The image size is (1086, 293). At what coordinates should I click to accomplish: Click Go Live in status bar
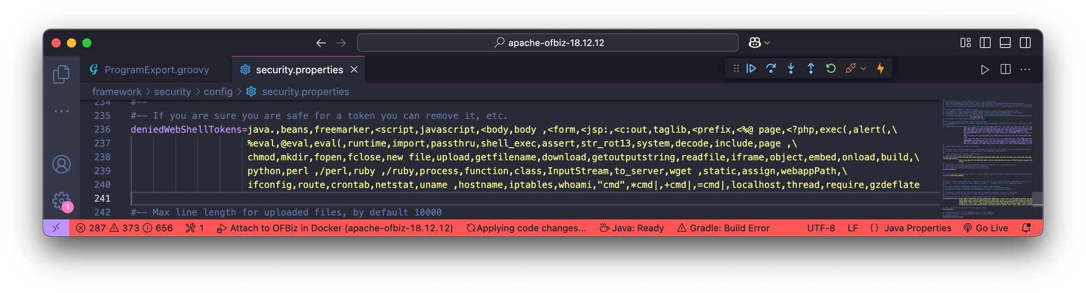(x=986, y=228)
